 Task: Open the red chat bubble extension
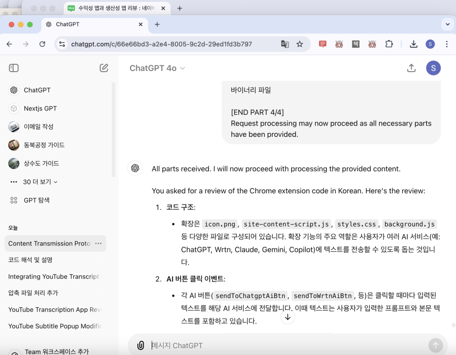pos(323,44)
